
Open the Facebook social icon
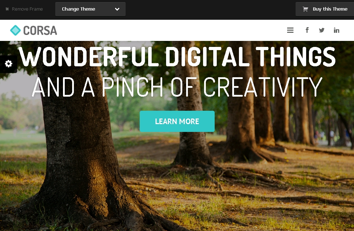[x=307, y=30]
